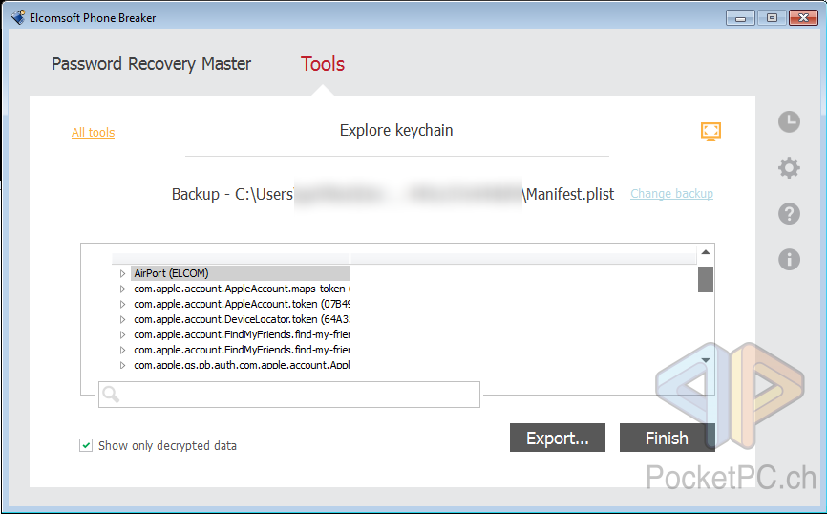Viewport: 827px width, 514px height.
Task: Maximize the Elcomsoft Phone Breaker window
Action: pos(772,18)
